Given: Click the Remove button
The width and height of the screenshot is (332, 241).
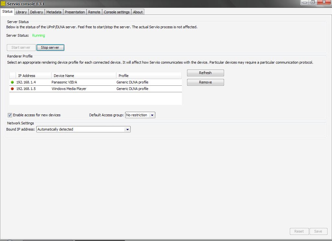Looking at the screenshot, I should coord(205,82).
